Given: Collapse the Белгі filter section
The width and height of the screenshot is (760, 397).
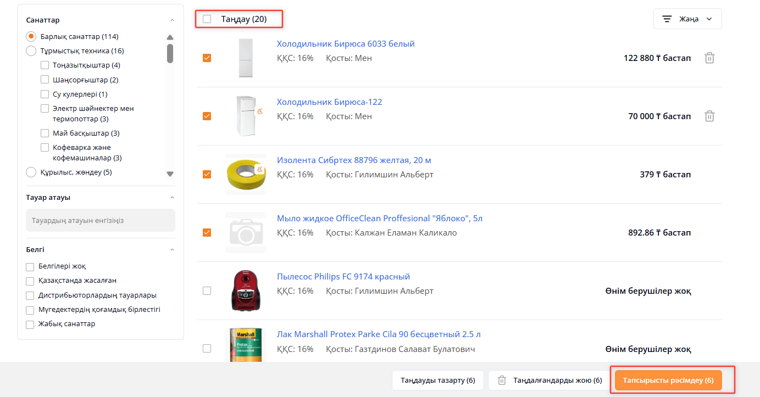Looking at the screenshot, I should coord(172,250).
